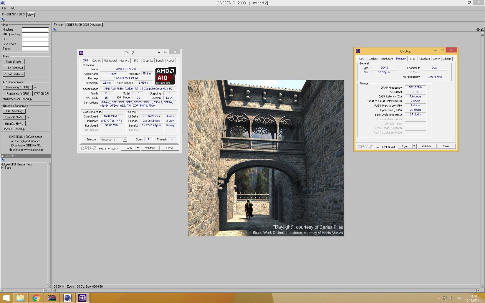Click the pin icon beneath the Pictures tab
The height and width of the screenshot is (303, 485).
pos(55,29)
